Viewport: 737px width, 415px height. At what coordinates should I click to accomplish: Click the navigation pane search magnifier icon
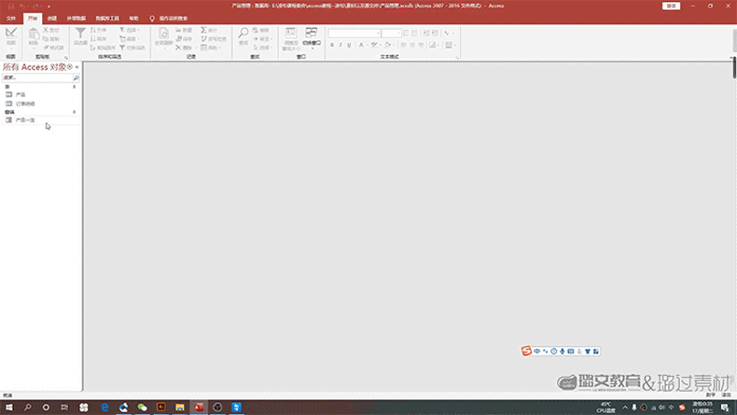(x=76, y=77)
